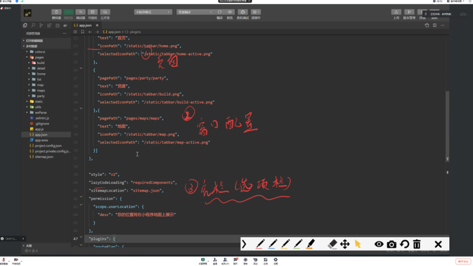Select the red pen annotation tool

pyautogui.click(x=260, y=244)
